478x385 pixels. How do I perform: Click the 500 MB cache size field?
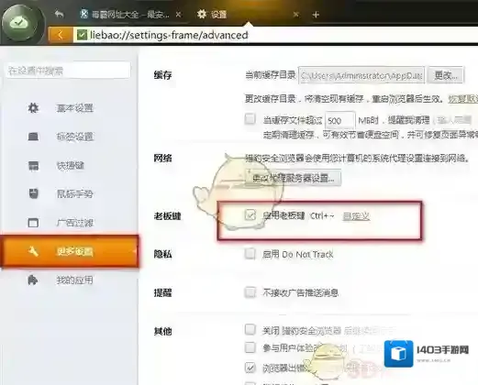pos(339,120)
